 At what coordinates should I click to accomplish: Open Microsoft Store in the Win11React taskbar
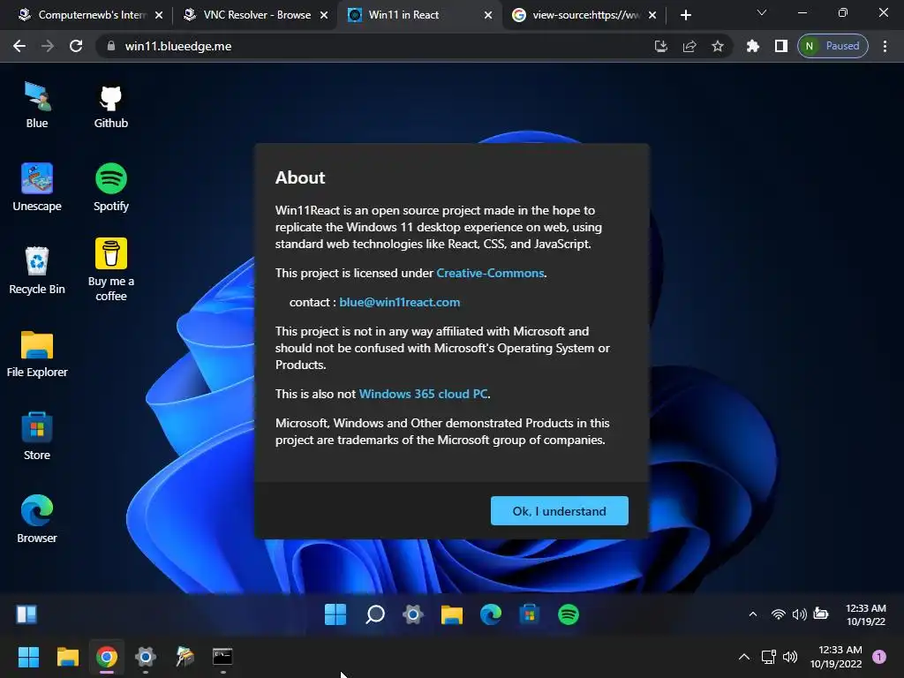tap(530, 614)
